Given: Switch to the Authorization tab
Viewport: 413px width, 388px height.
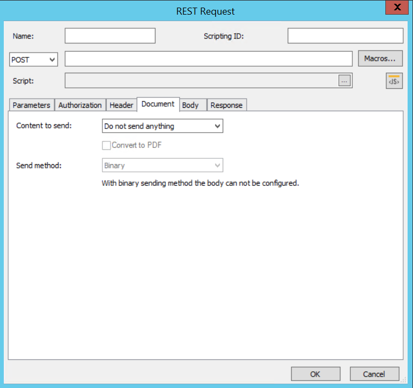Looking at the screenshot, I should (x=80, y=105).
